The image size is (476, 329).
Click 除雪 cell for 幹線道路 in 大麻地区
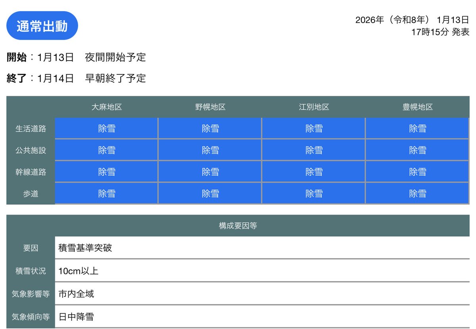pos(106,172)
